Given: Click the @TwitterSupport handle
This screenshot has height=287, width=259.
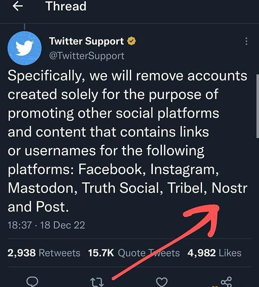Looking at the screenshot, I should [87, 55].
